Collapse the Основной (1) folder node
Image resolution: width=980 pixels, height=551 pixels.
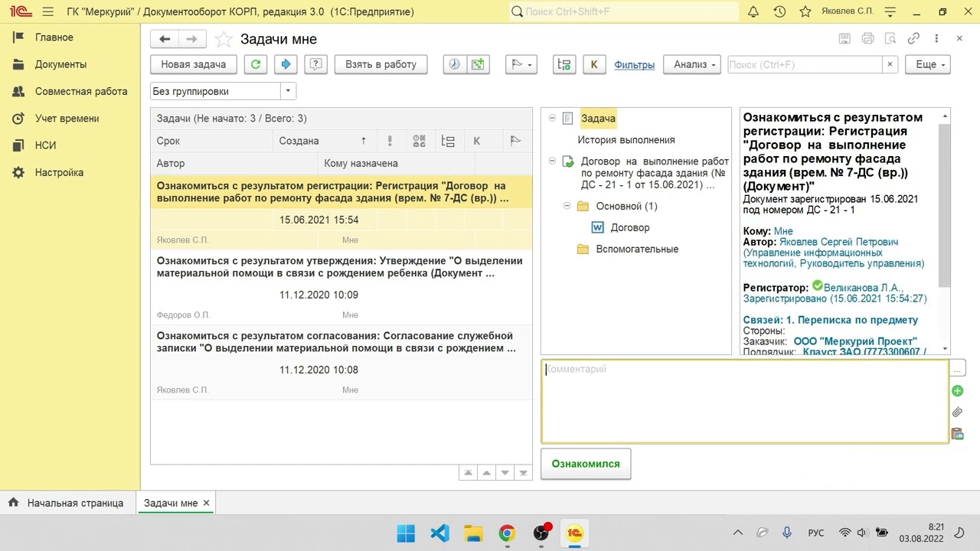point(567,205)
